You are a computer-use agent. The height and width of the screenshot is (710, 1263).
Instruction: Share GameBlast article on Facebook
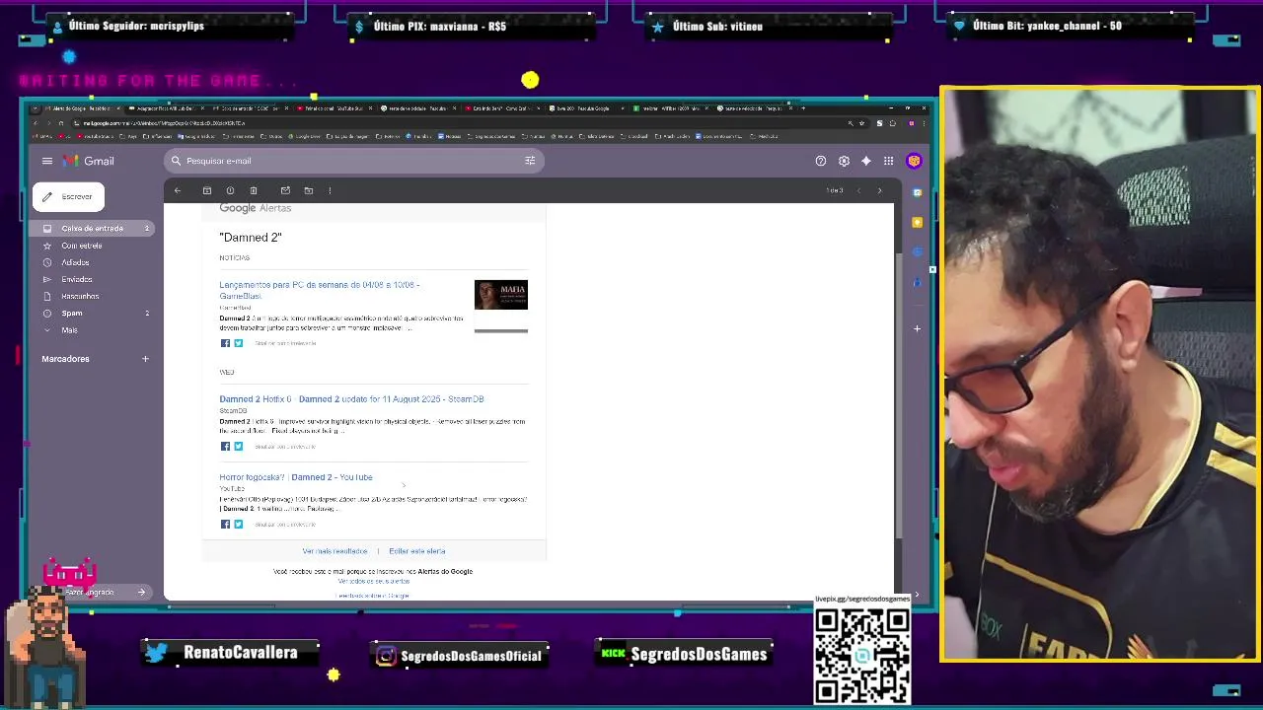point(225,343)
